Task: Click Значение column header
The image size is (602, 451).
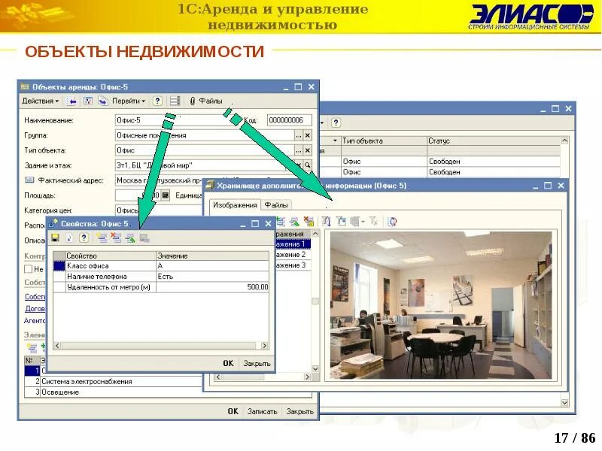Action: [x=213, y=256]
